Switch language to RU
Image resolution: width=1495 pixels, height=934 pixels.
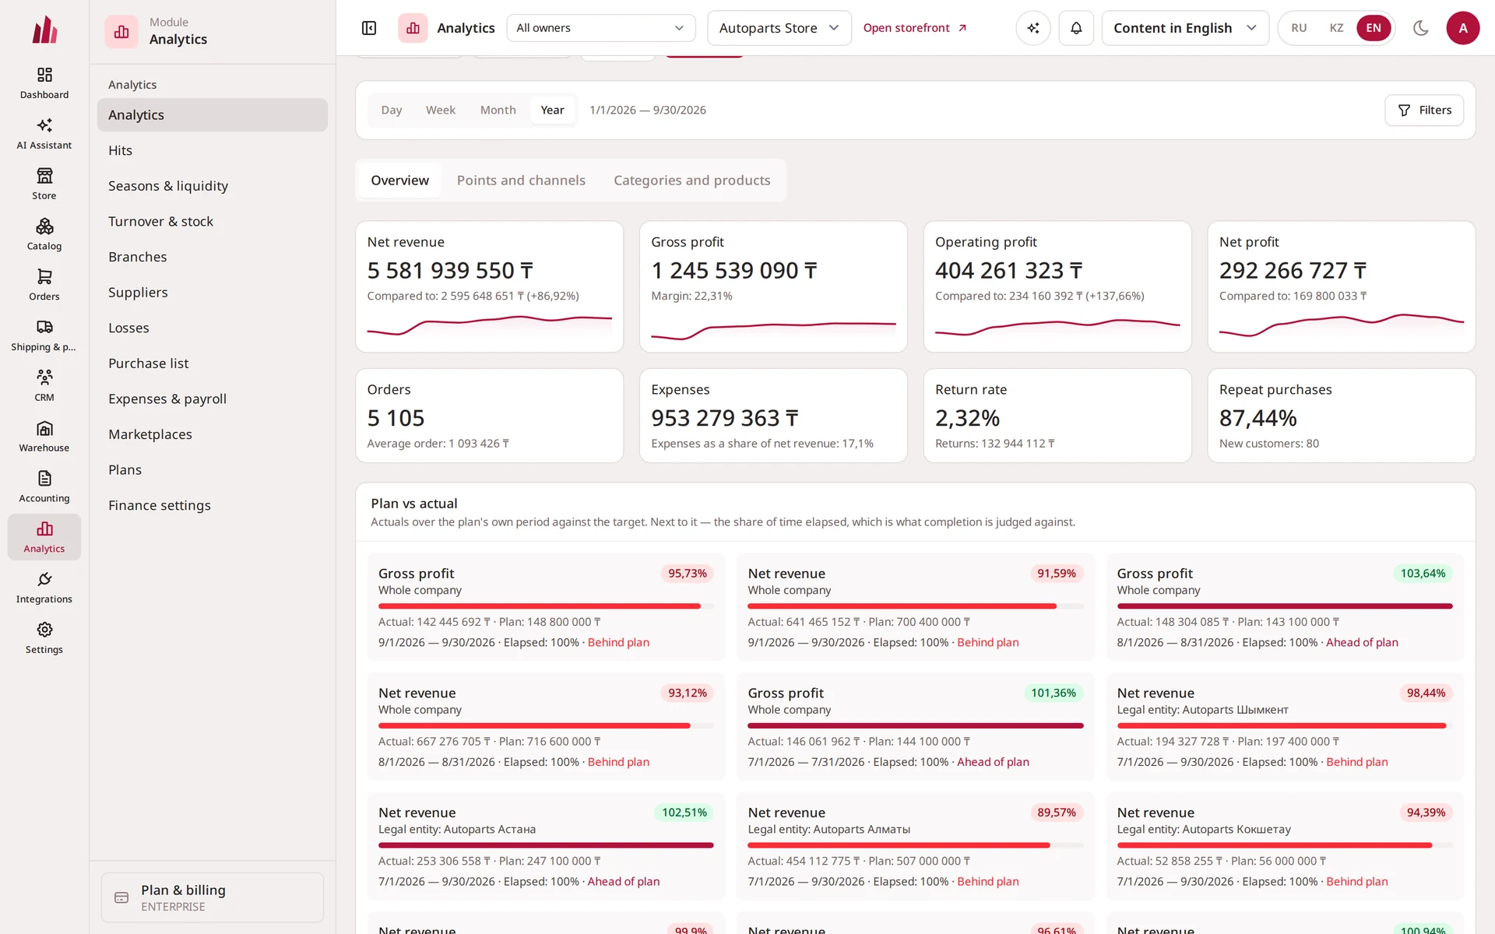point(1299,28)
